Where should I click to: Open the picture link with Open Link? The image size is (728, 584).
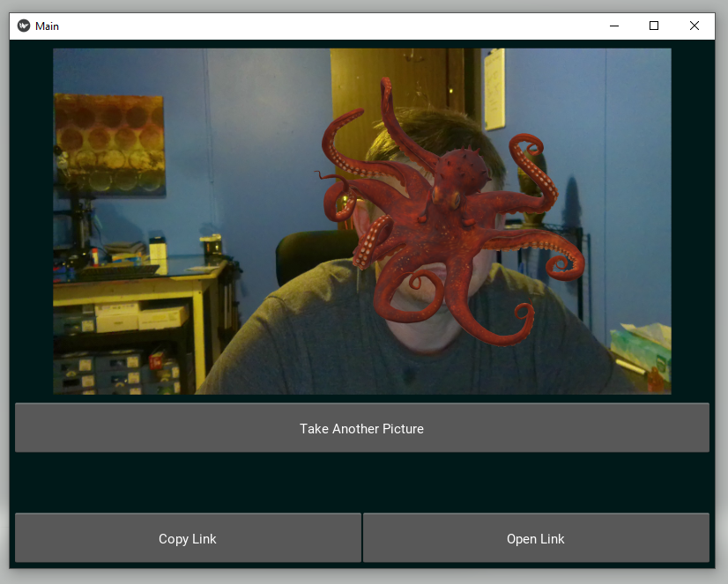click(x=536, y=538)
